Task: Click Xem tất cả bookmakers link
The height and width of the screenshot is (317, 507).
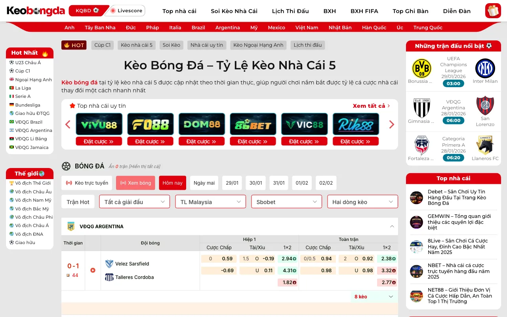Action: click(x=372, y=106)
